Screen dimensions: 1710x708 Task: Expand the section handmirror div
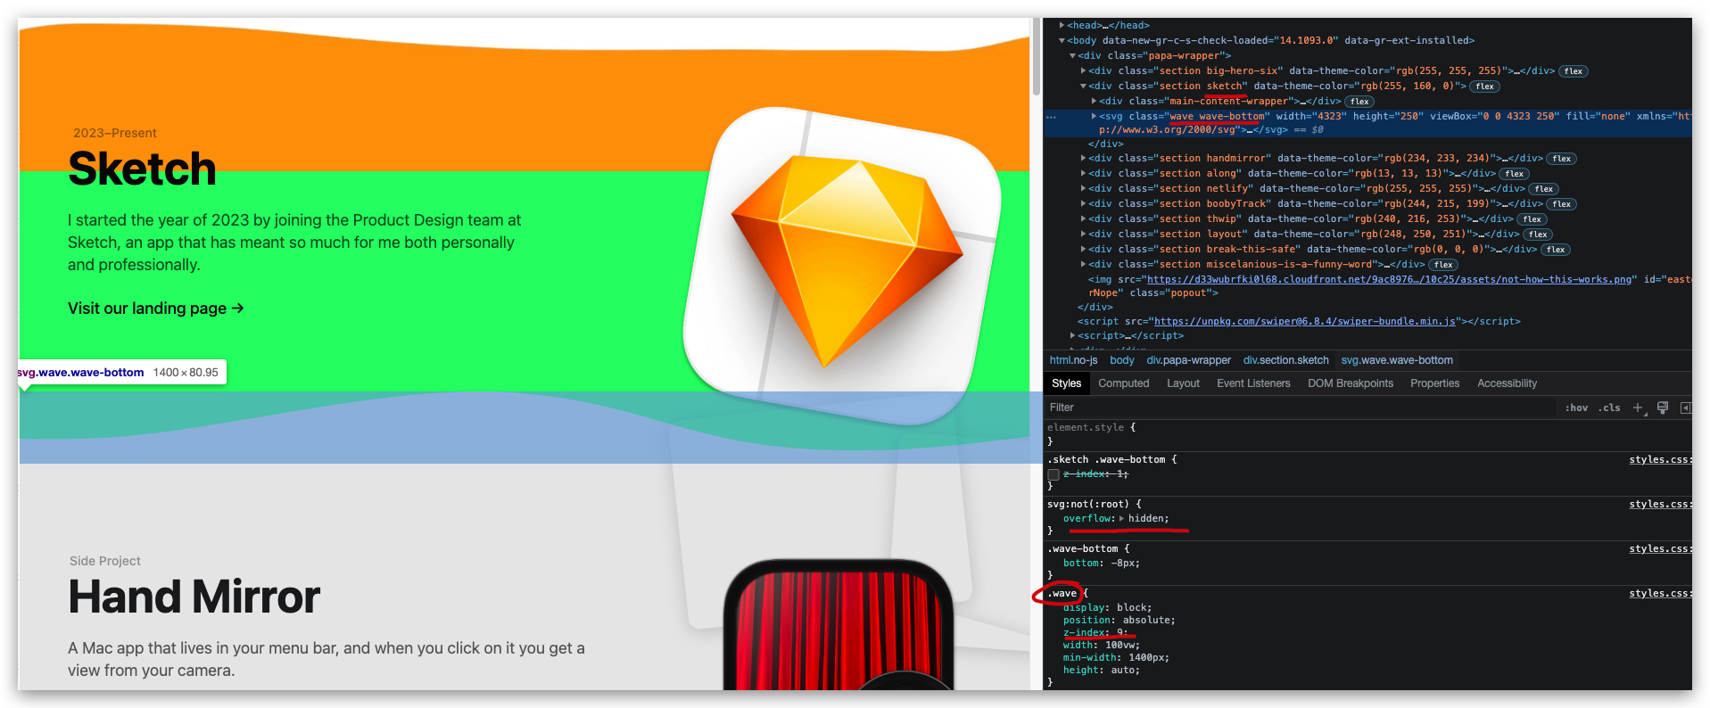[1083, 159]
